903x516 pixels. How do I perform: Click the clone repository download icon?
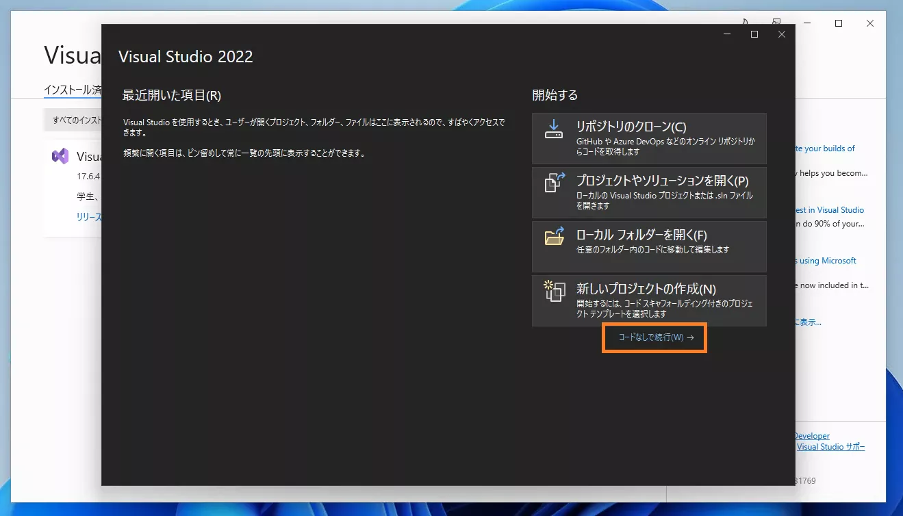(x=553, y=129)
